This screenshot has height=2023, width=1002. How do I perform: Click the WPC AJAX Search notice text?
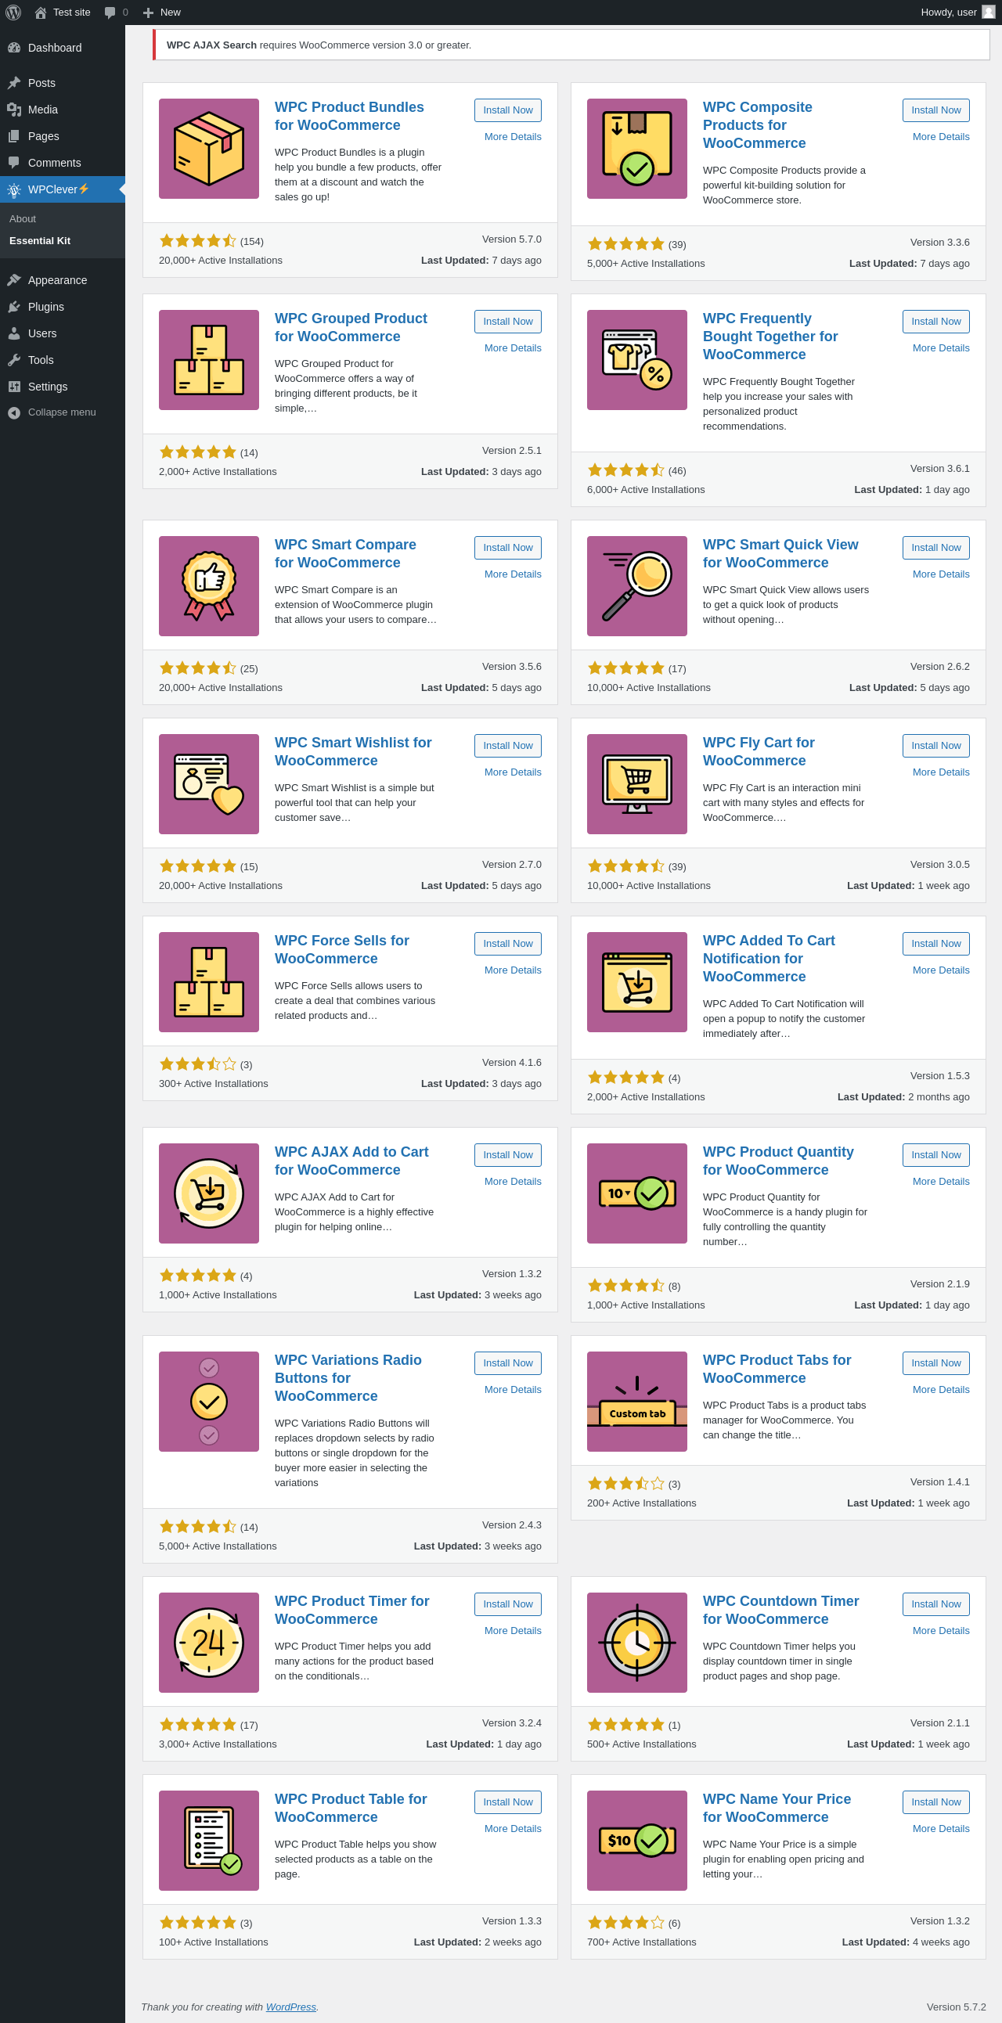coord(319,45)
